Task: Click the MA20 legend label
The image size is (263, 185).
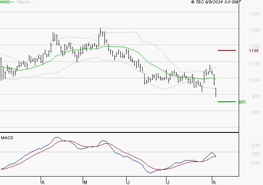Action: tap(5, 2)
